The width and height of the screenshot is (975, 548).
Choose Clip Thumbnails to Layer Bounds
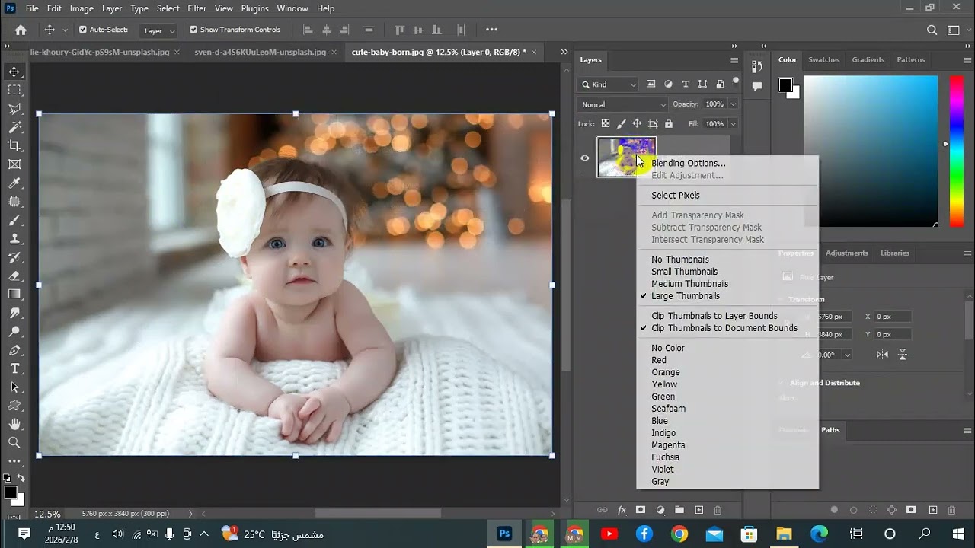point(714,316)
